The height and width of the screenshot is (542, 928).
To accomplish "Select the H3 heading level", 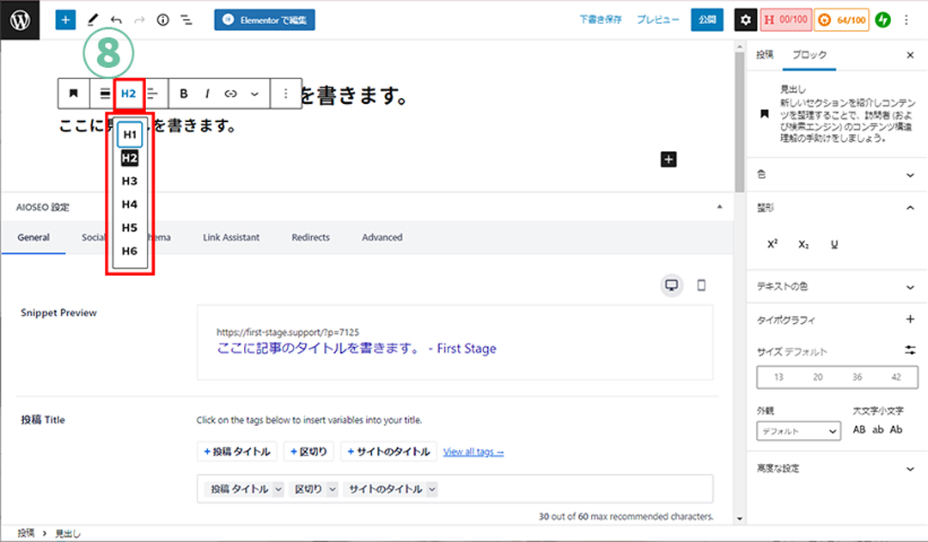I will pos(130,181).
